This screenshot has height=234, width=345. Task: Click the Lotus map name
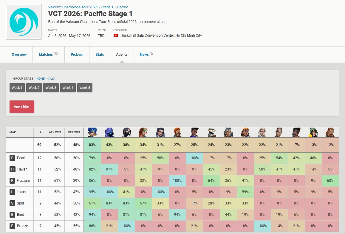pyautogui.click(x=21, y=192)
